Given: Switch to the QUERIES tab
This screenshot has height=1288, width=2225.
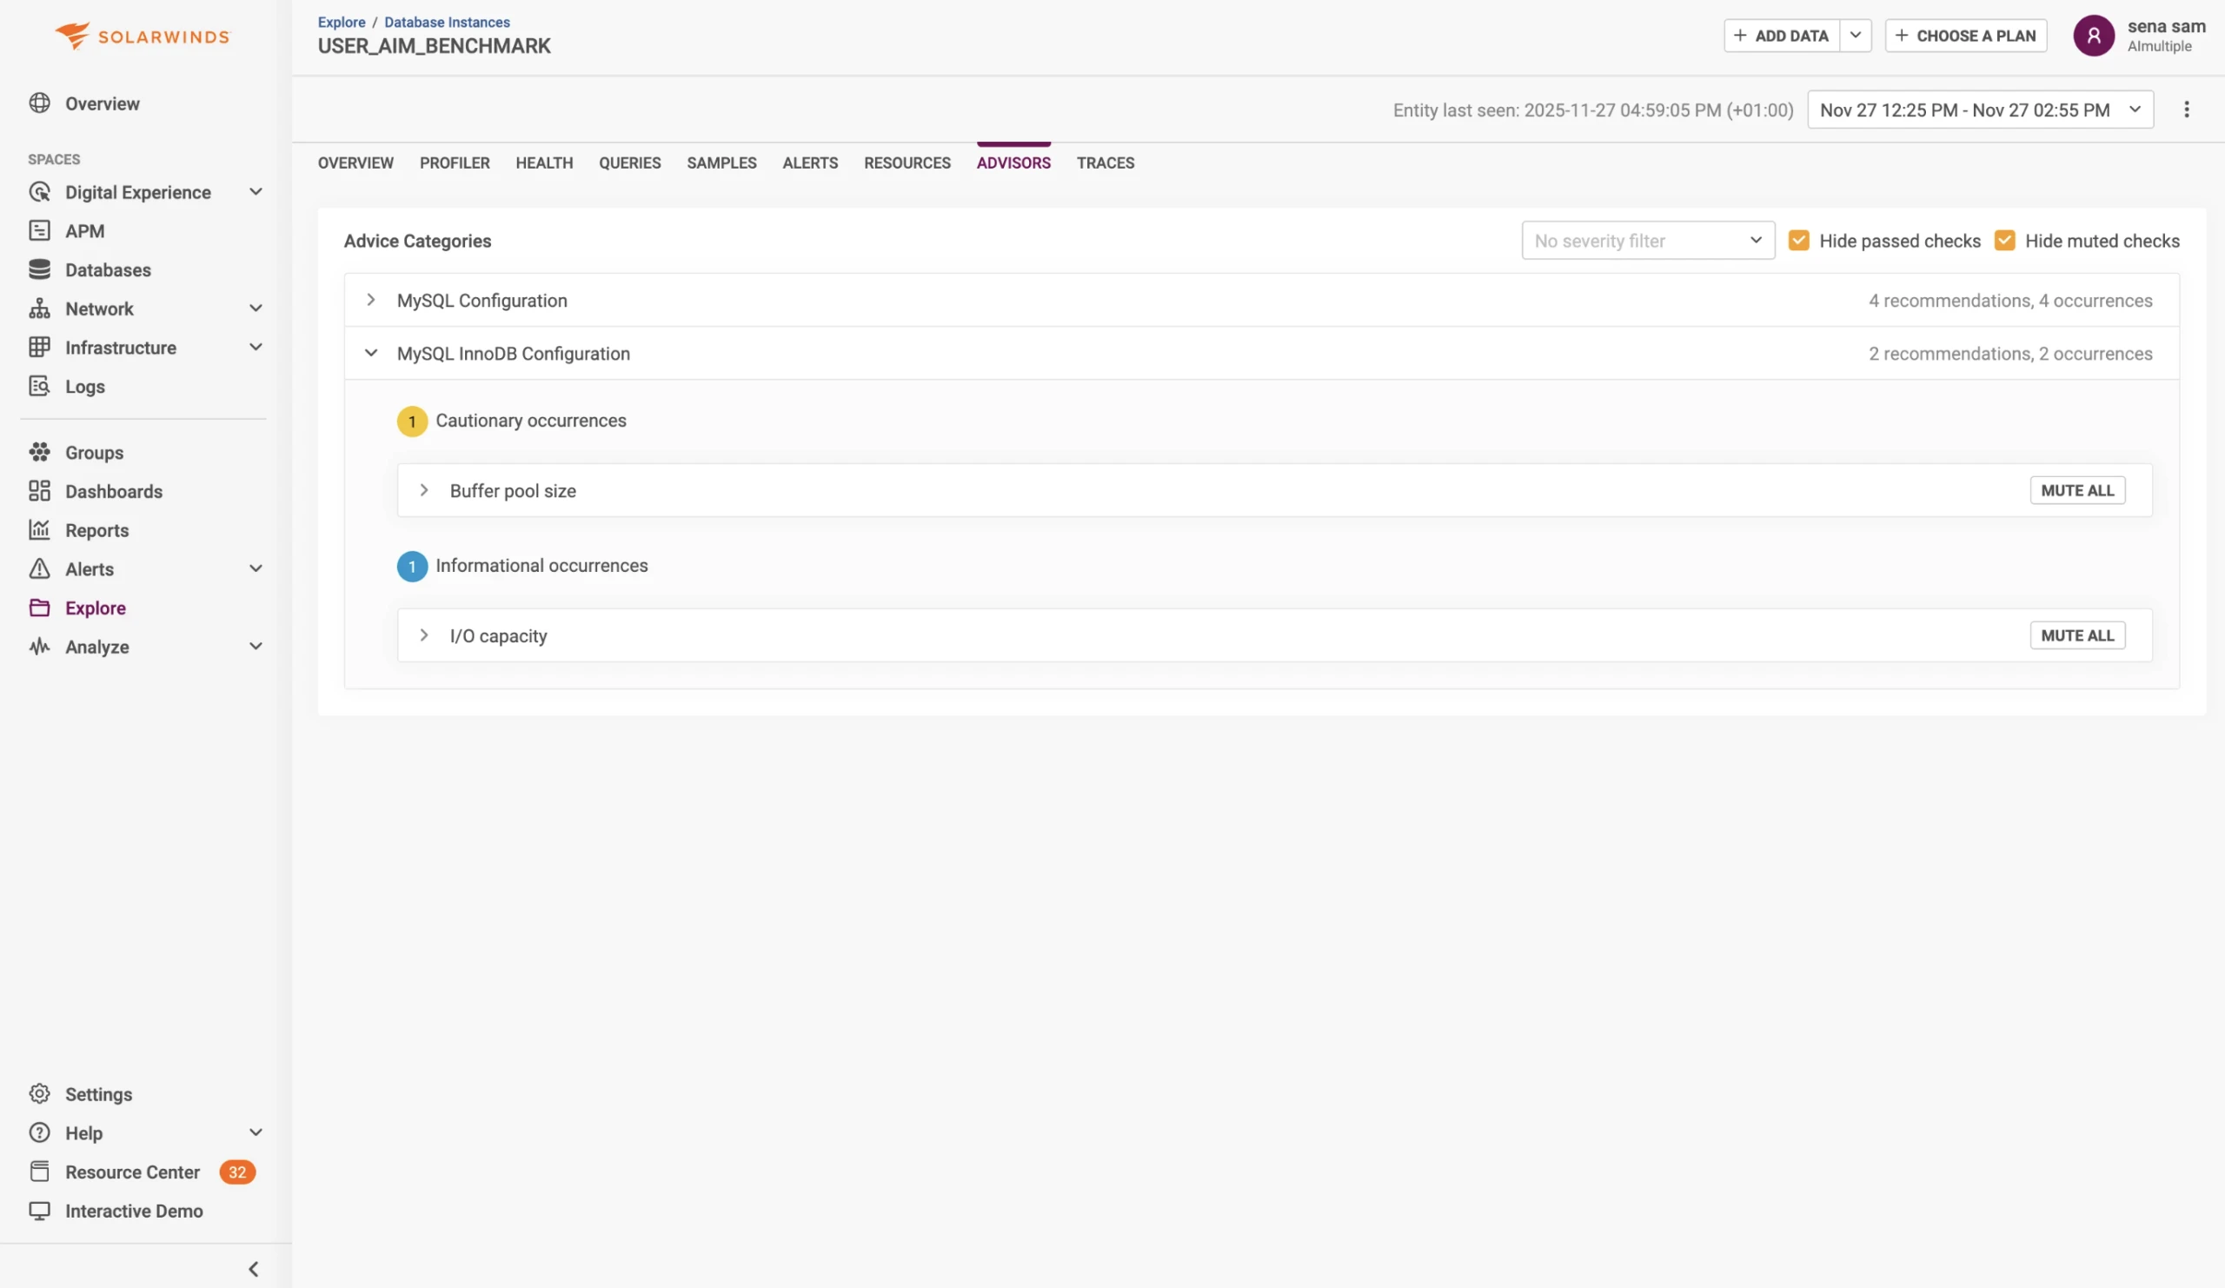Looking at the screenshot, I should point(629,163).
